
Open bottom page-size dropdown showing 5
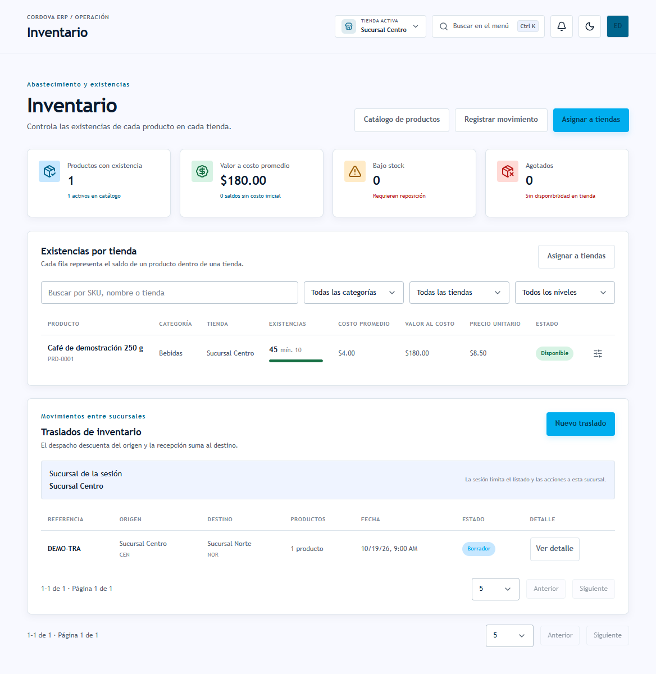click(x=509, y=636)
